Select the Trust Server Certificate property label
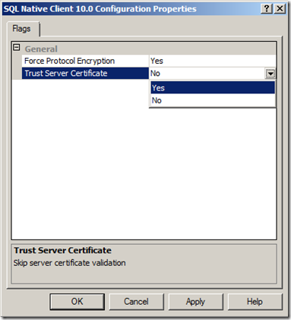 coord(85,73)
